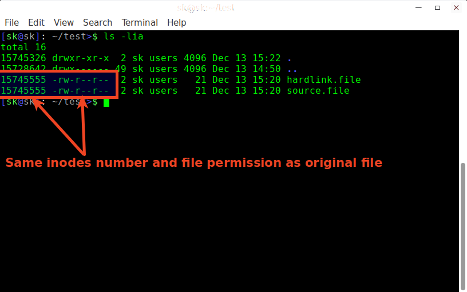Open the Search menu
This screenshot has height=292, width=467.
click(97, 23)
